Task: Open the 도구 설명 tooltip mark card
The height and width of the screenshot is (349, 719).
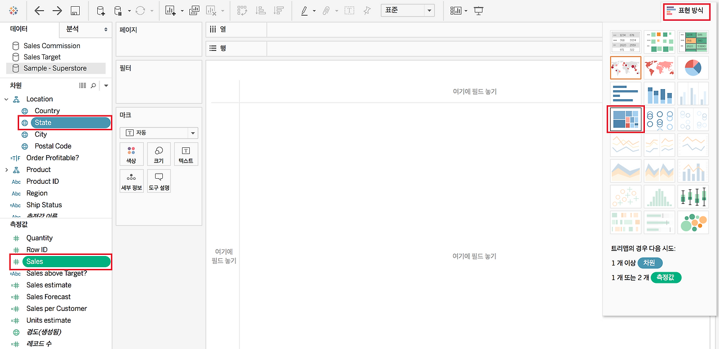Action: [158, 181]
